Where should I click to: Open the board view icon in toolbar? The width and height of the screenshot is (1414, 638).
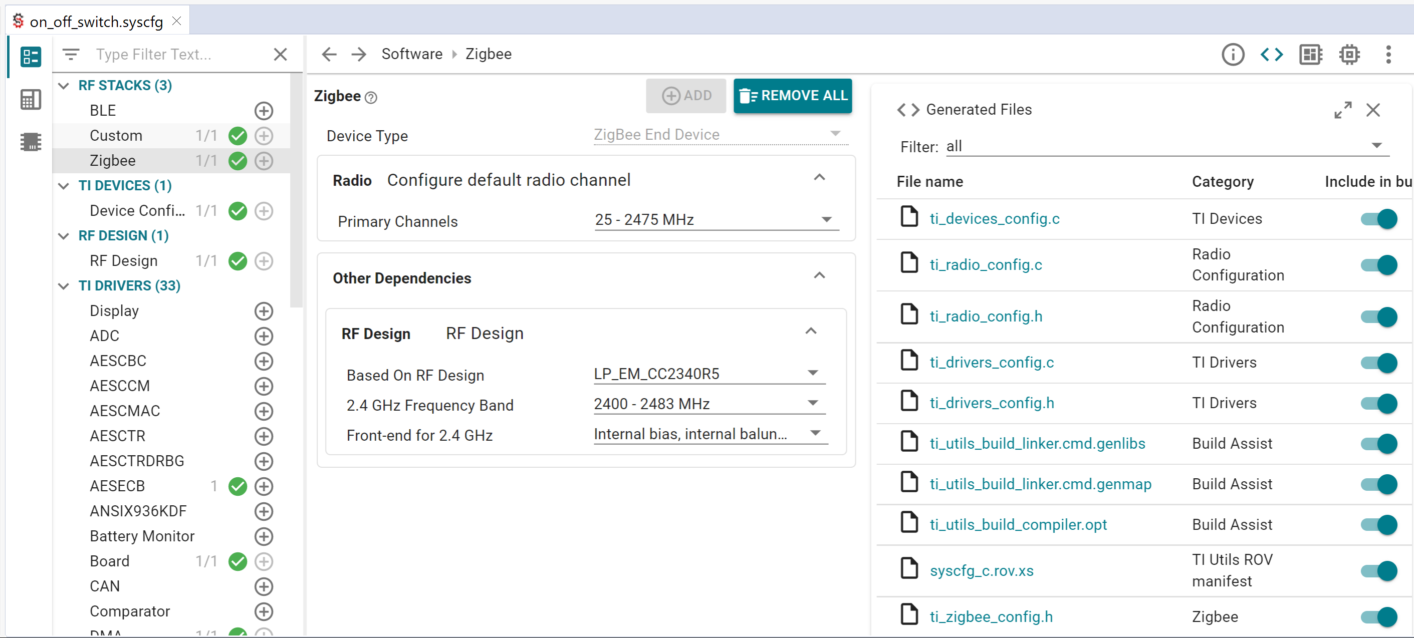coord(1310,54)
